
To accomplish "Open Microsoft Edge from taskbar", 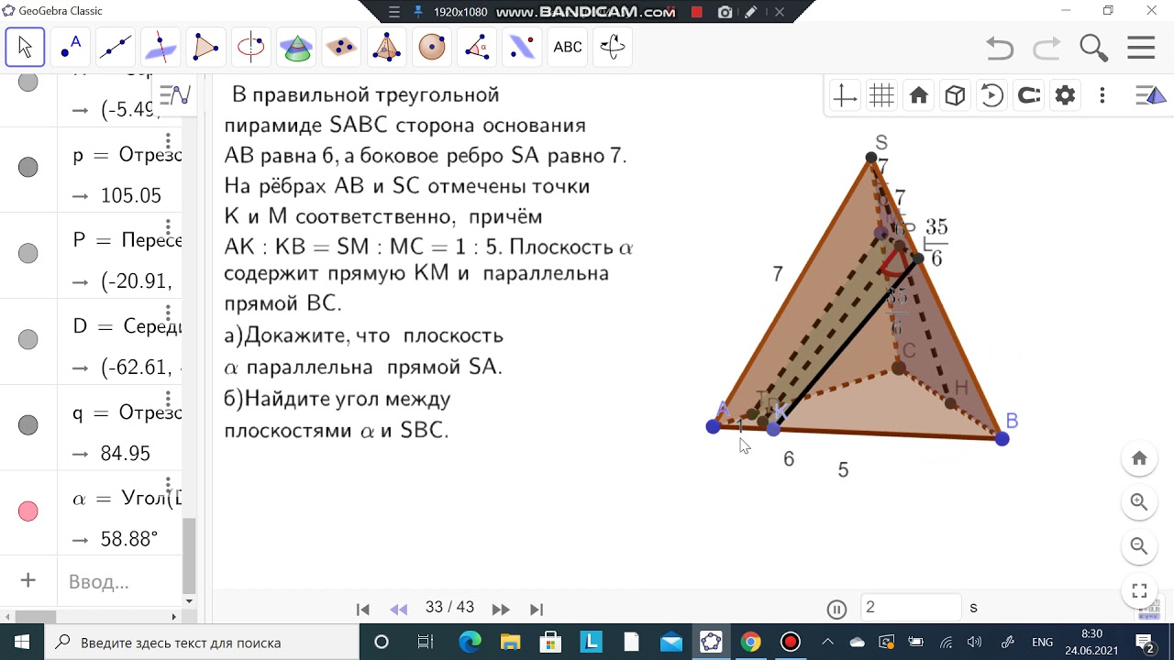I will (x=470, y=642).
